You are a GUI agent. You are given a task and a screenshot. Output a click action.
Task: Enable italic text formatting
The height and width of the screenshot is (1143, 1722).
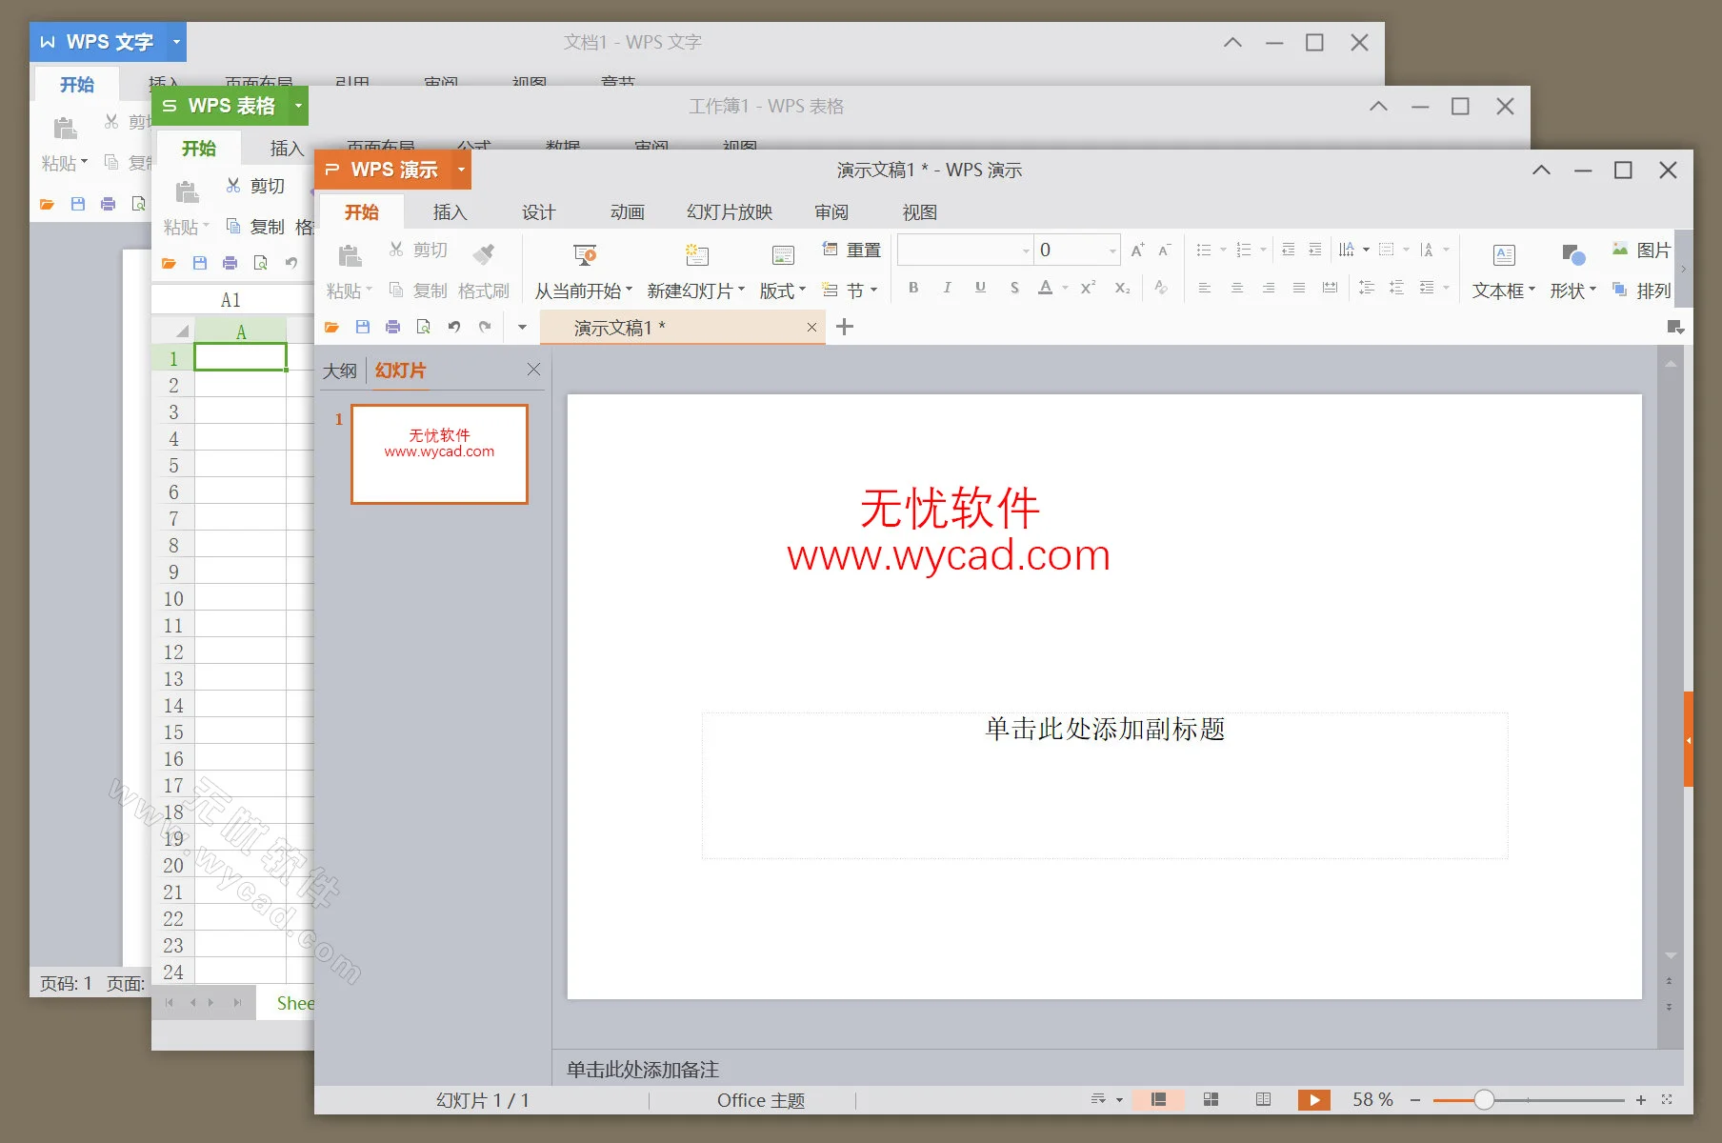tap(947, 287)
